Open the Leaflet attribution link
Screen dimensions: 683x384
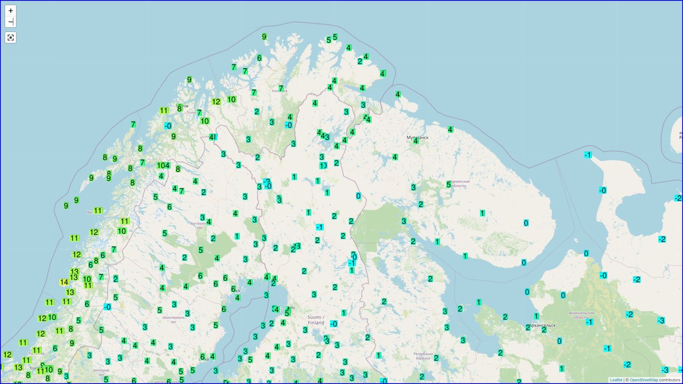click(616, 380)
